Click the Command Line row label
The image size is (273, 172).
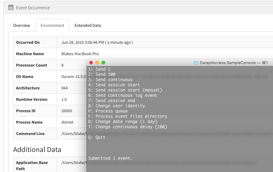click(x=30, y=133)
